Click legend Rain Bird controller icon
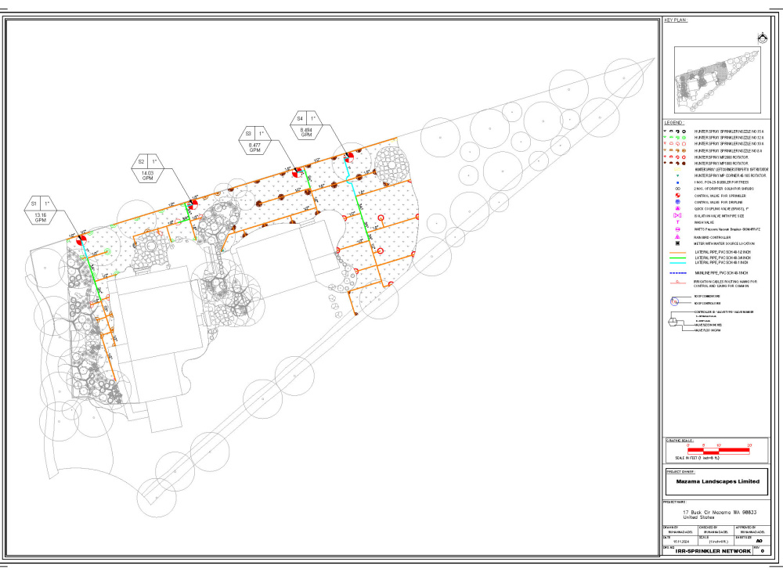Viewport: 783px width, 587px height. pos(677,236)
